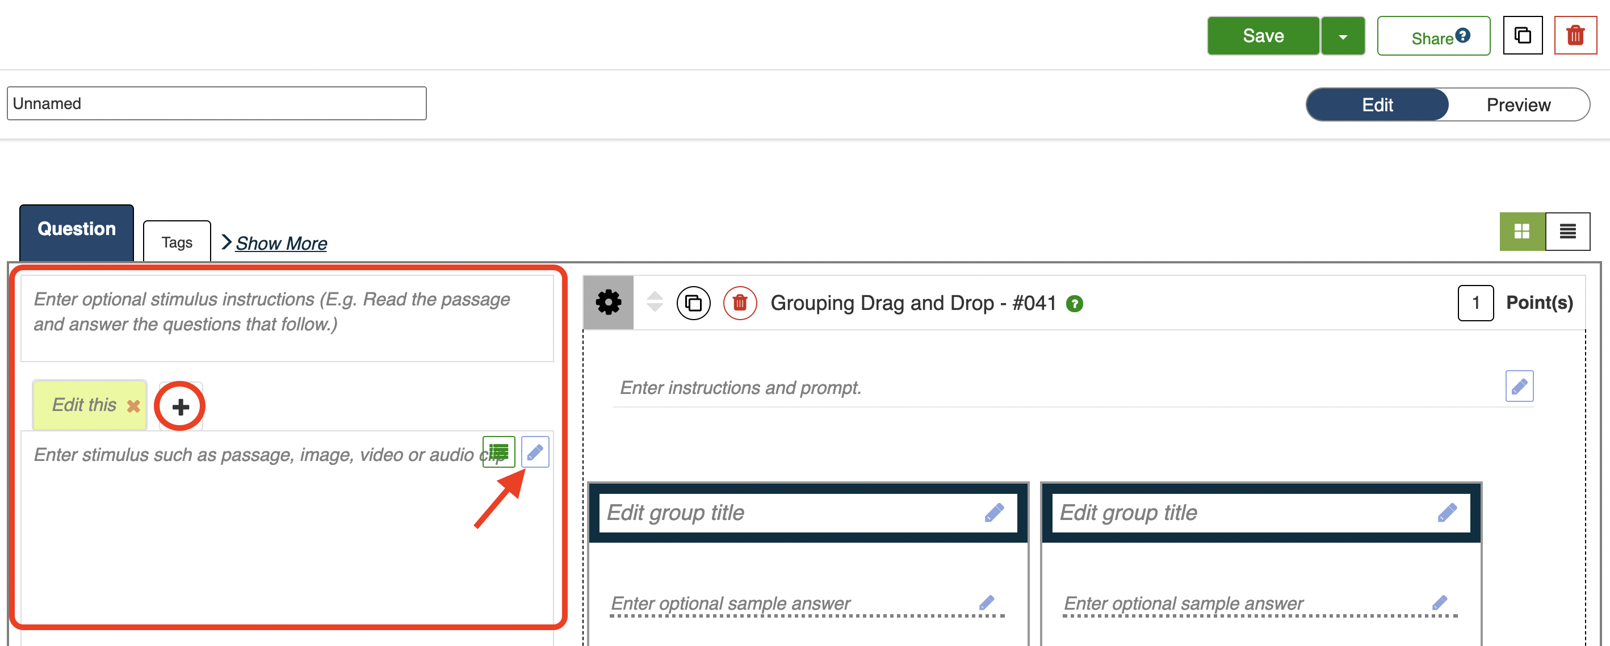Image resolution: width=1610 pixels, height=646 pixels.
Task: Click the pencil icon in stimulus box
Action: coord(535,452)
